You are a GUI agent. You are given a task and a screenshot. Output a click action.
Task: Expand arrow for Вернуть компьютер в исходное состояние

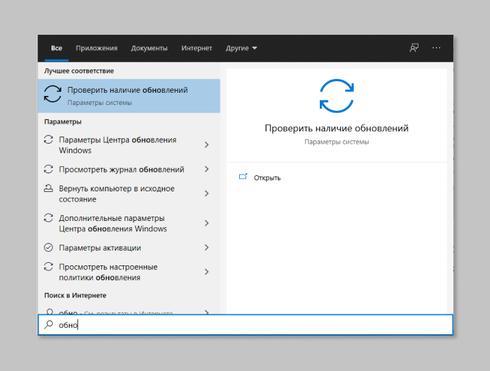(x=206, y=193)
